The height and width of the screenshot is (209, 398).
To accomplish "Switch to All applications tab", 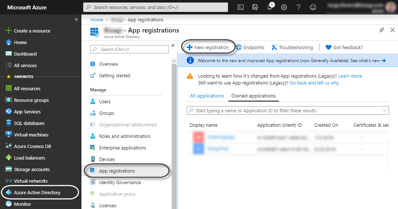I will [207, 96].
